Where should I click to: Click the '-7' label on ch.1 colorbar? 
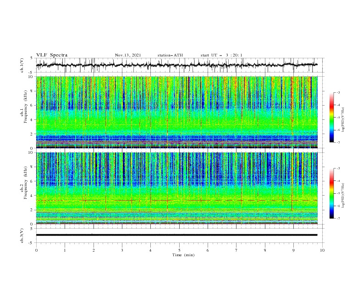338,142
